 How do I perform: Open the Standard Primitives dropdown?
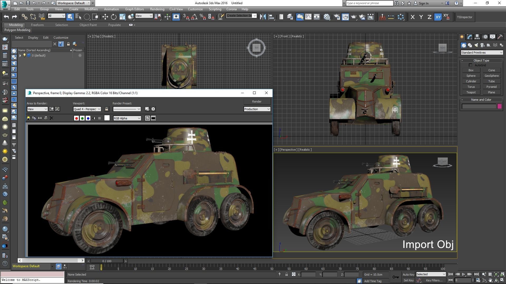(x=482, y=53)
